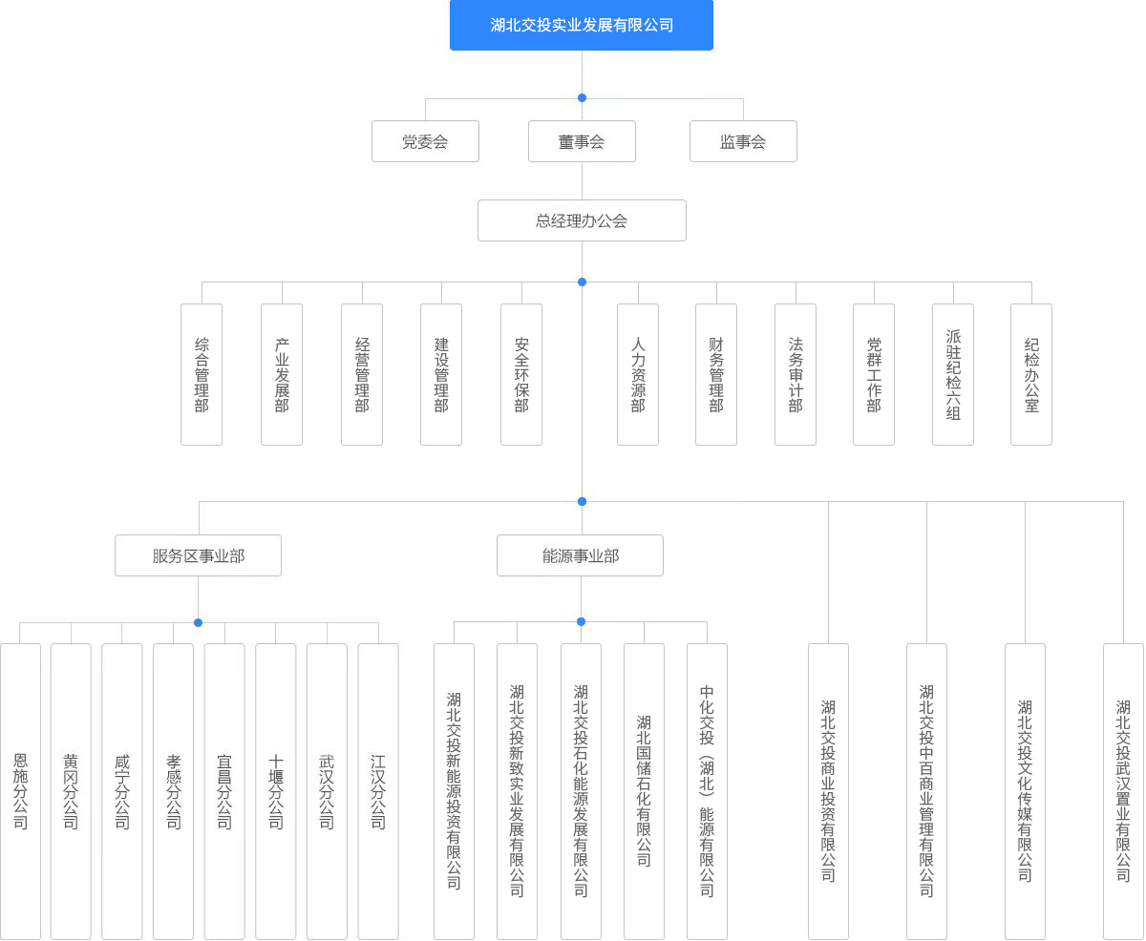Select the 经营管理部 box
This screenshot has height=941, width=1146.
coord(362,375)
